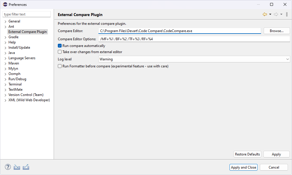Image resolution: width=292 pixels, height=175 pixels.
Task: Expand the Help tree node
Action: coord(5,43)
